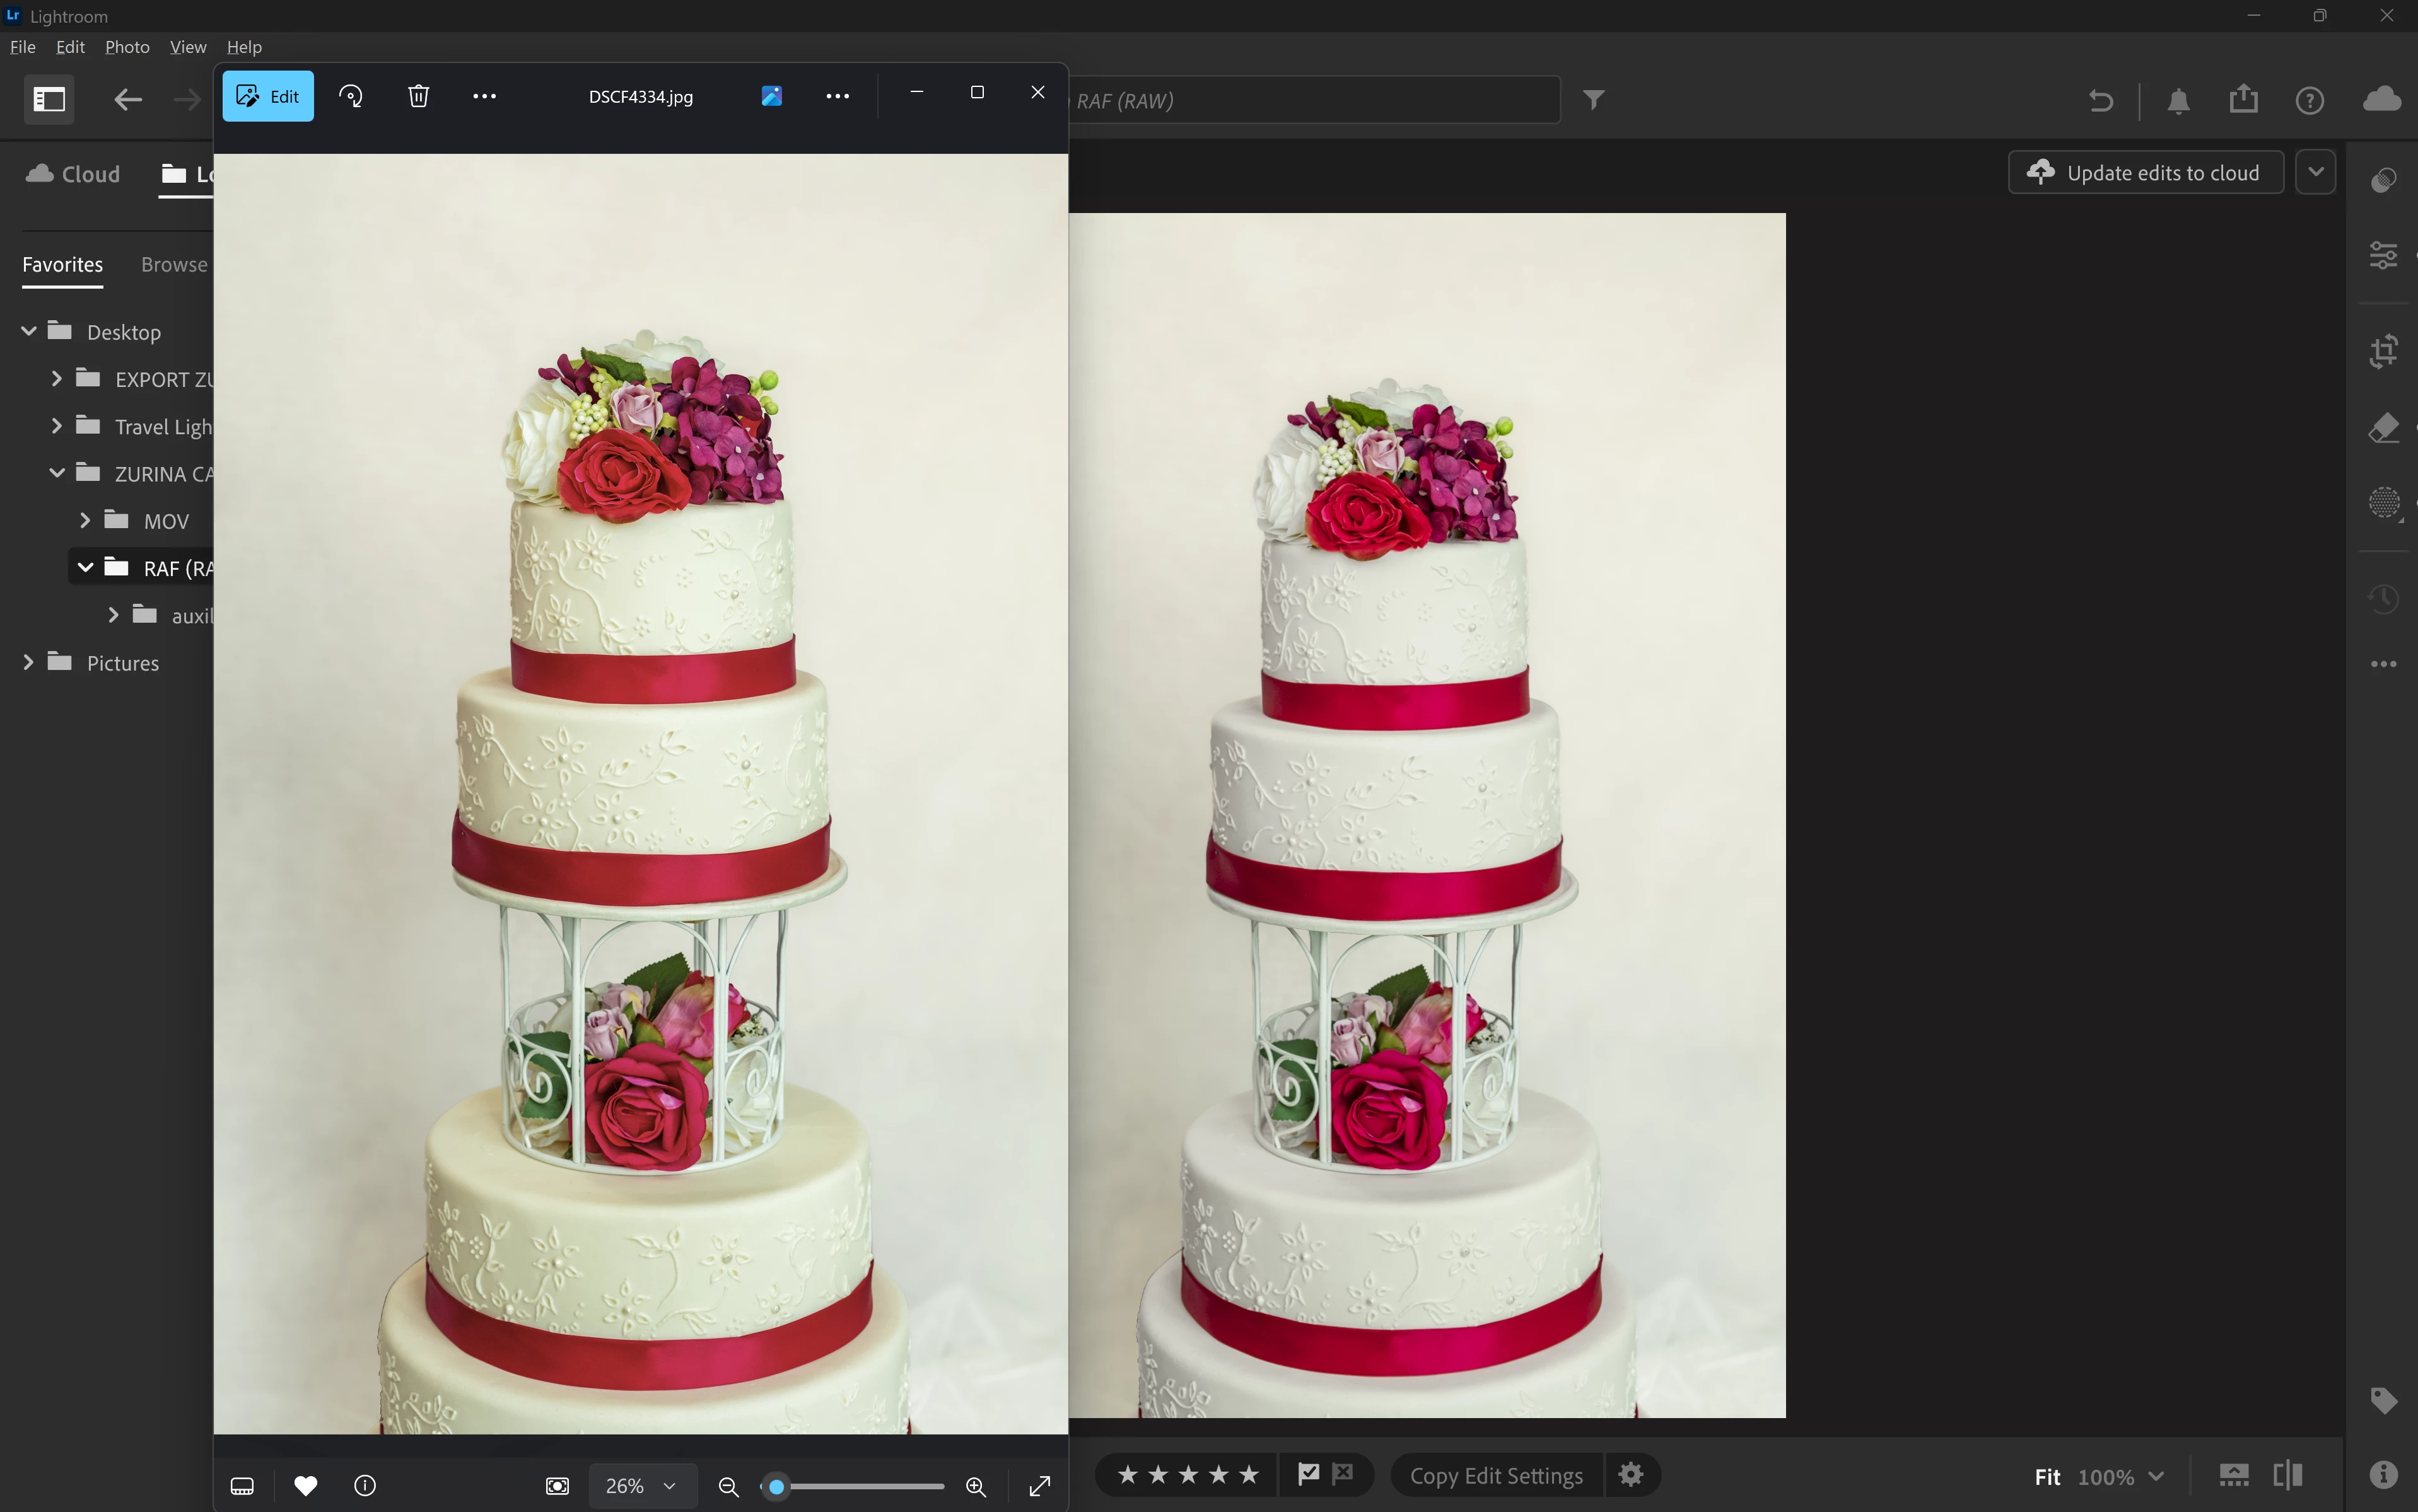Image resolution: width=2418 pixels, height=1512 pixels.
Task: Collapse the Desktop folder tree
Action: tap(29, 331)
